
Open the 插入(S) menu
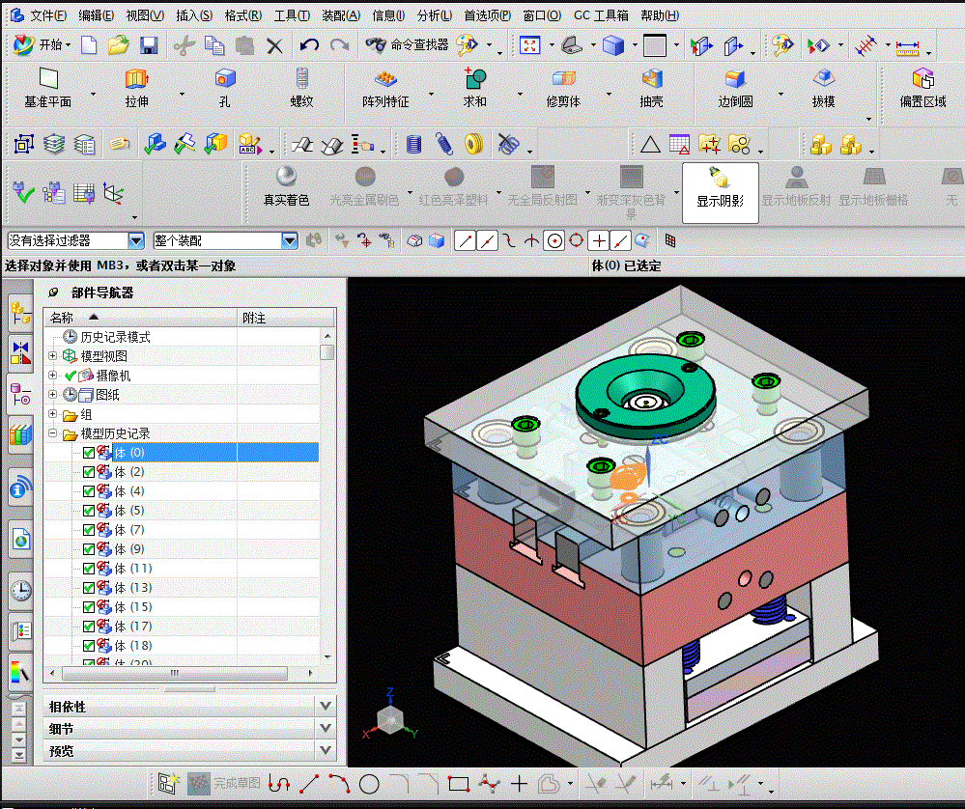[194, 15]
